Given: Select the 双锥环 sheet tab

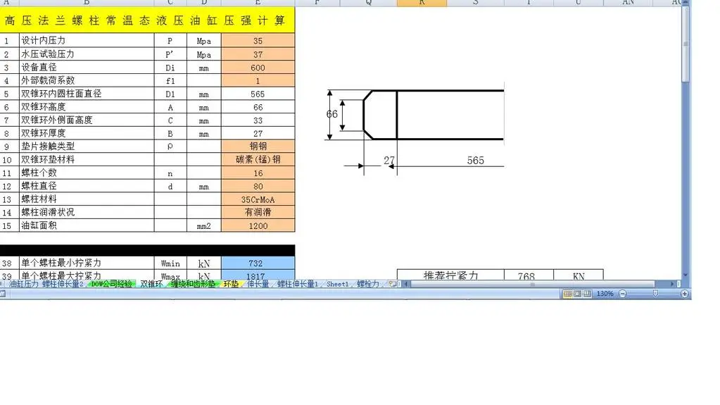Looking at the screenshot, I should (151, 284).
